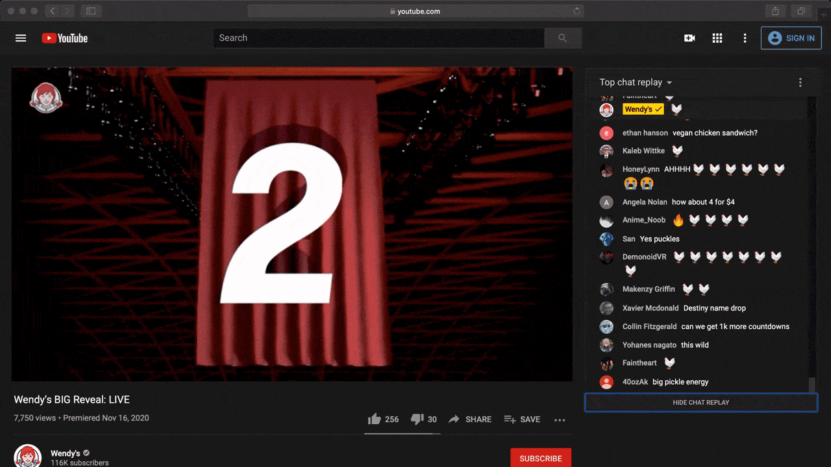The height and width of the screenshot is (467, 831).
Task: Like the video with thumbs up
Action: click(383, 419)
